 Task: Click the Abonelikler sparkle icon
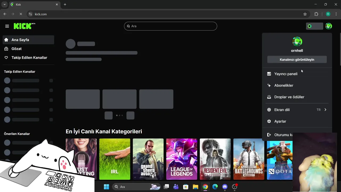[269, 85]
